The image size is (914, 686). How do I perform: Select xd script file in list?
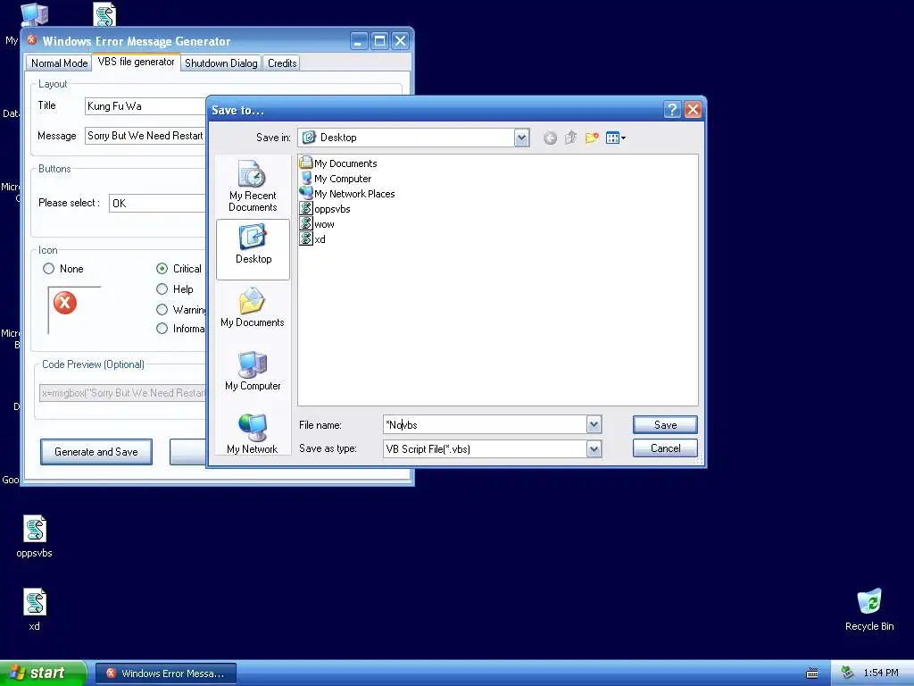click(312, 239)
